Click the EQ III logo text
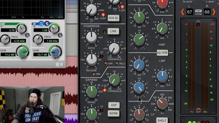Screen dimensions: 219x123 (x=59, y=65)
